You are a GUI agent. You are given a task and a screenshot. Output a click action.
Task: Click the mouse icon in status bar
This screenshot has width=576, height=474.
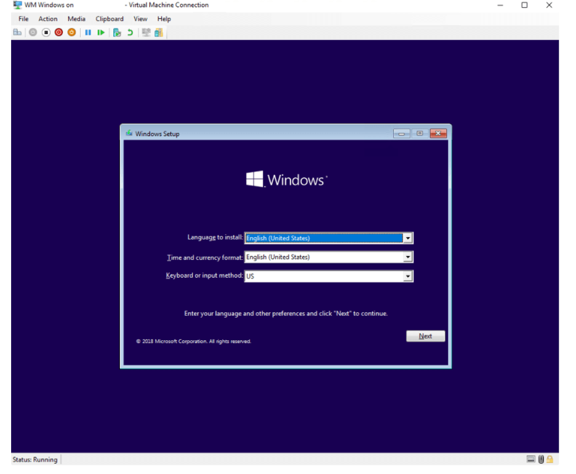[541, 459]
